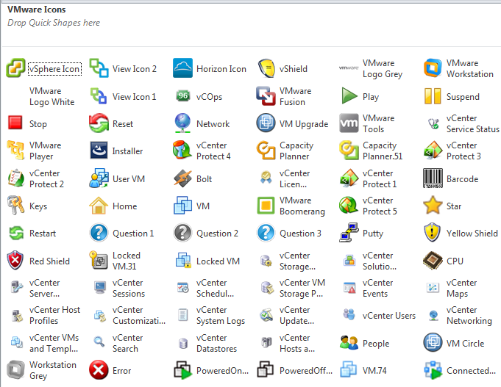This screenshot has height=387, width=501.
Task: Choose vCenter Service Status stethoscope icon
Action: pos(433,123)
